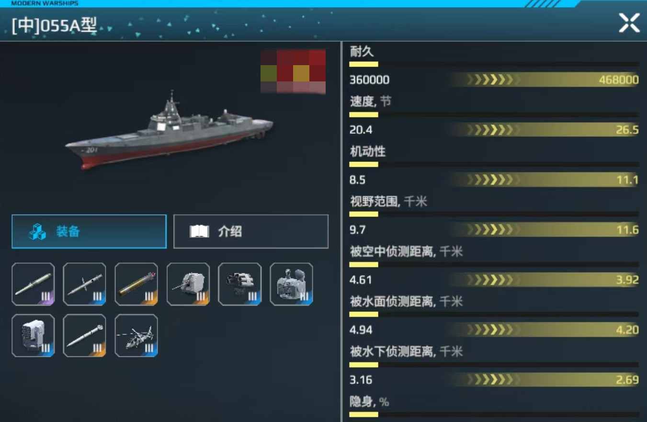
Task: Select the thin winged missile slot
Action: (x=85, y=284)
